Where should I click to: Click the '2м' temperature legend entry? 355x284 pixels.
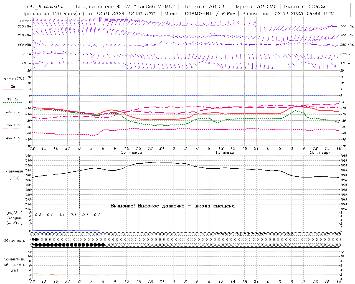pyautogui.click(x=13, y=87)
